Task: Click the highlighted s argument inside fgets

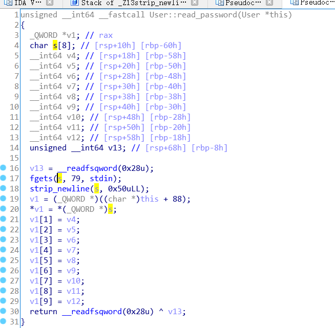Action: click(x=60, y=179)
